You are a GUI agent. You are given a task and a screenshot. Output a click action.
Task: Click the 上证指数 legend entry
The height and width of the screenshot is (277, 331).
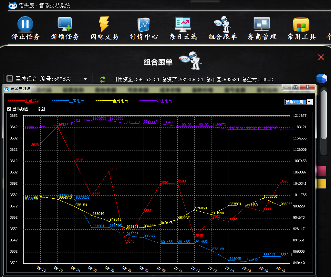point(33,101)
